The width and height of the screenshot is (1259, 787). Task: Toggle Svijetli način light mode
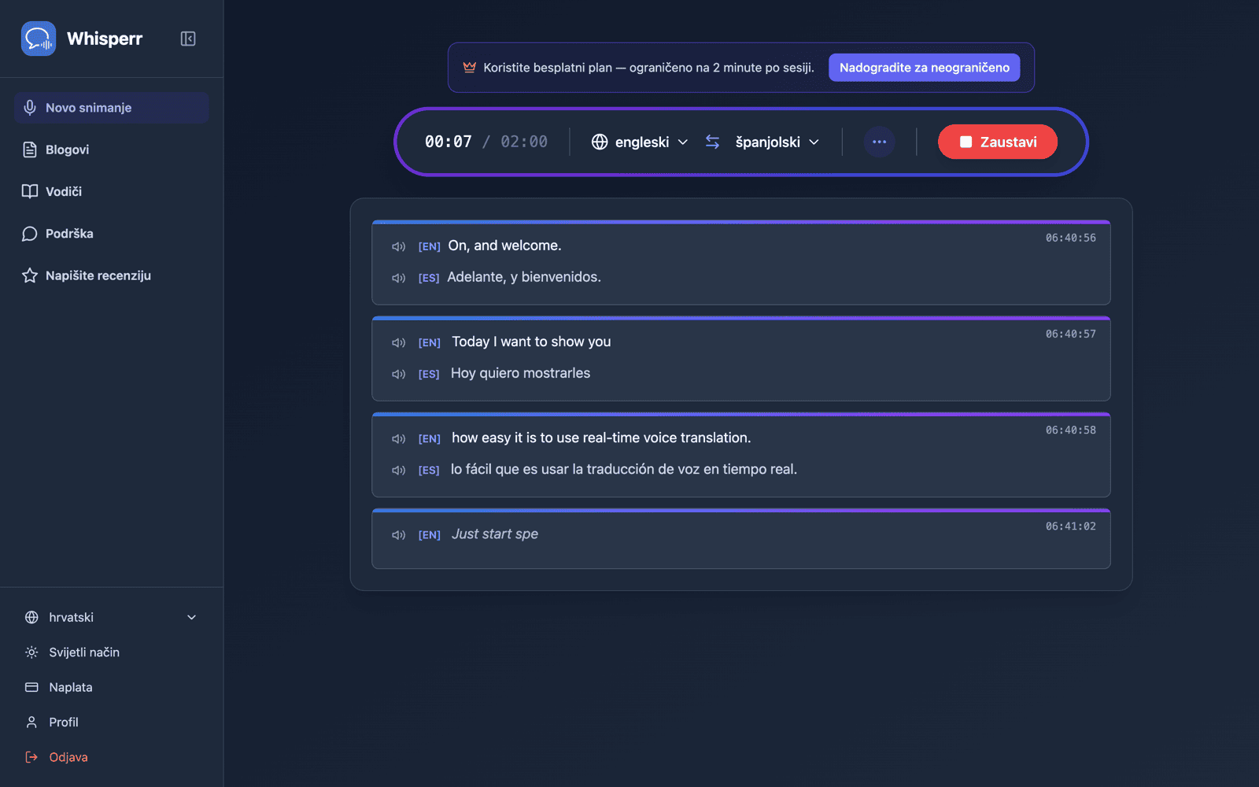(x=111, y=652)
